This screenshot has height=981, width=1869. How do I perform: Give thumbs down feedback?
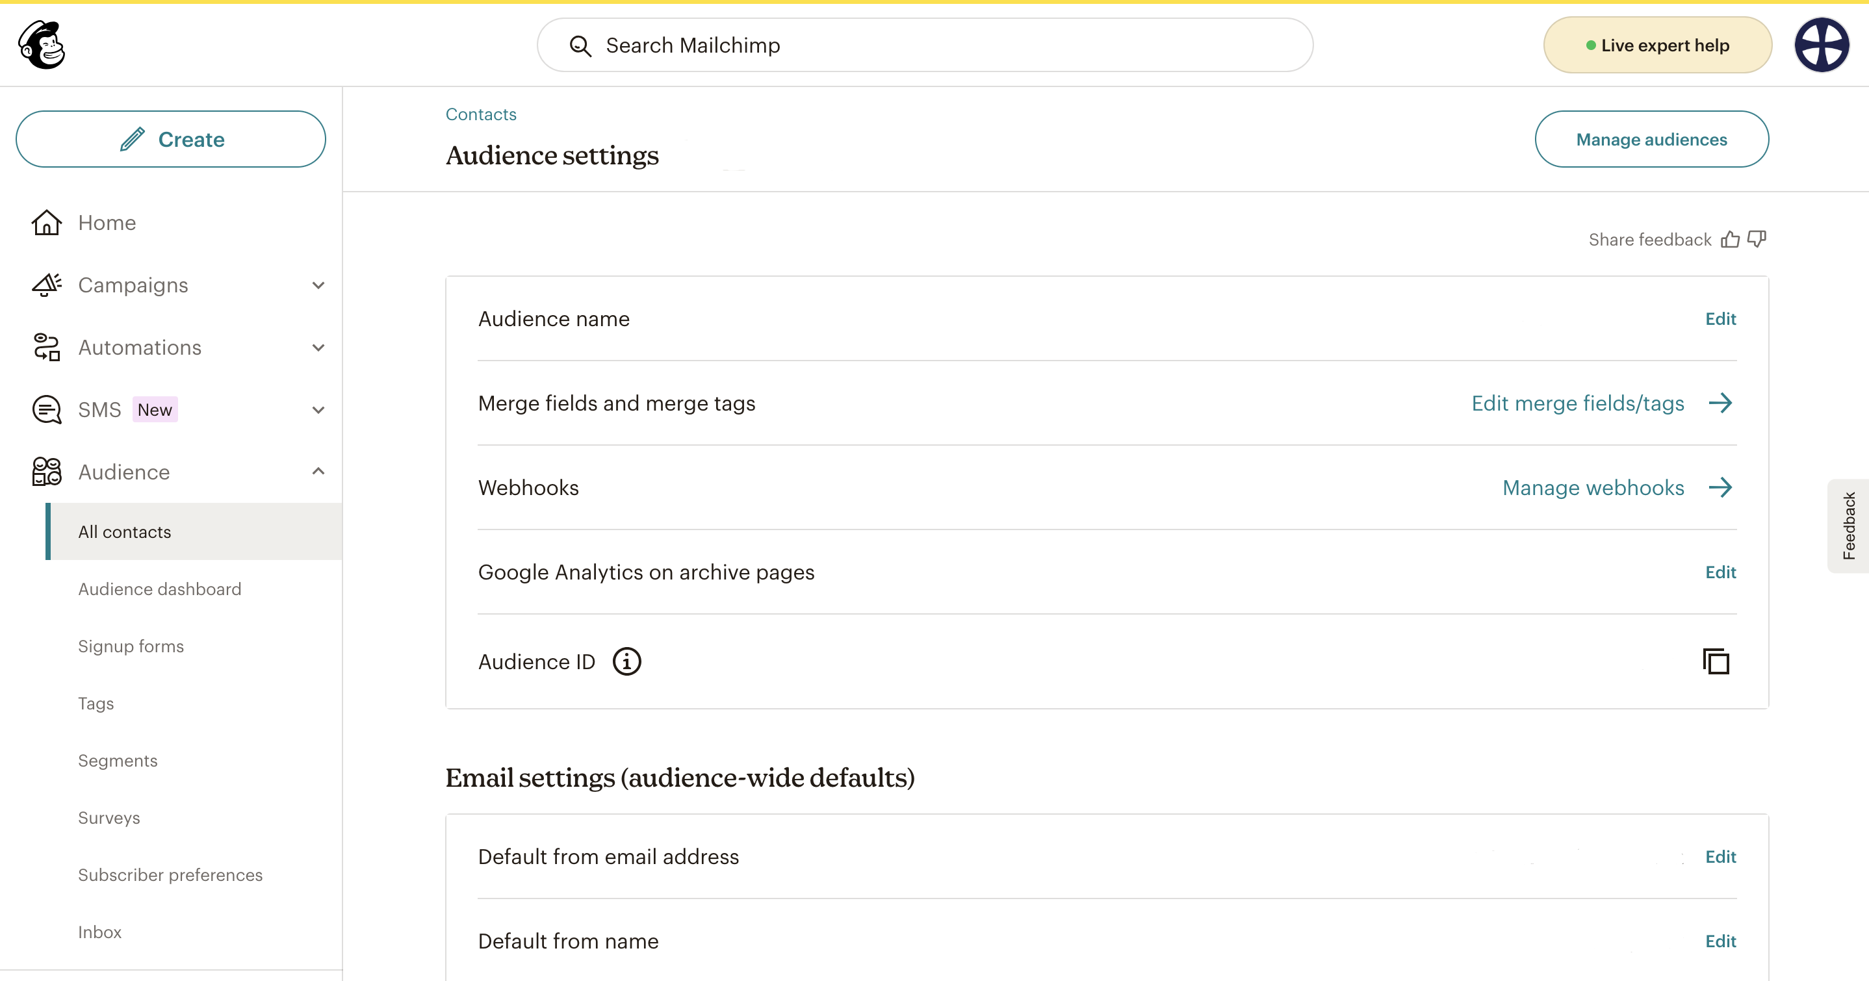pos(1757,238)
